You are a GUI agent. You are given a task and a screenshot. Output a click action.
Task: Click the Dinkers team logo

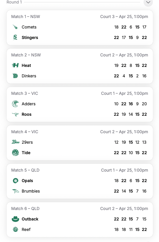tap(15, 76)
